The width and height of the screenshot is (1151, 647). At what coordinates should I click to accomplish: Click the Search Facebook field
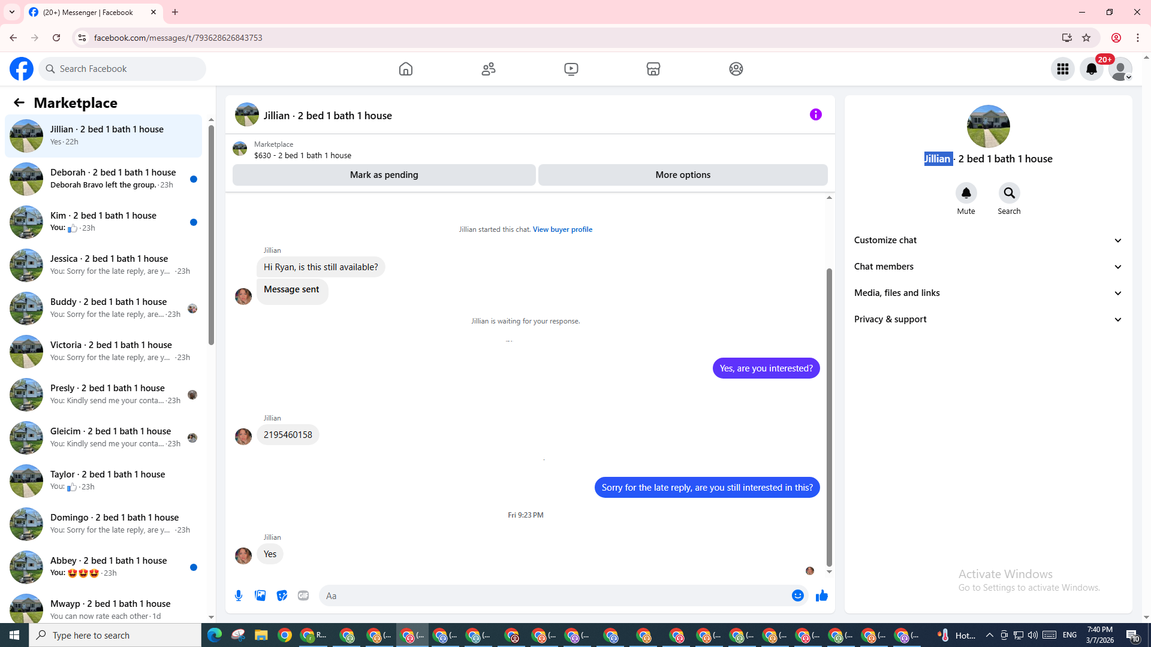[123, 69]
